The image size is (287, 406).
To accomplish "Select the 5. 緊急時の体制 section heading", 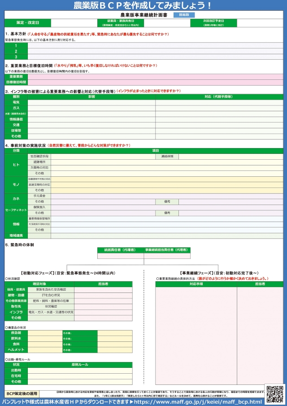I will click(19, 244).
